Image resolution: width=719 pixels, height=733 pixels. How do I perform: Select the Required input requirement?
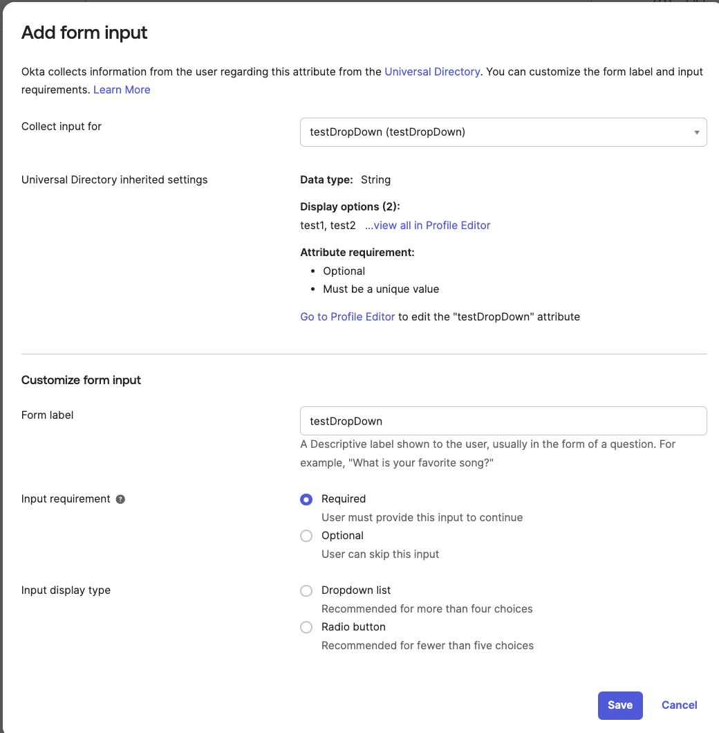tap(306, 499)
